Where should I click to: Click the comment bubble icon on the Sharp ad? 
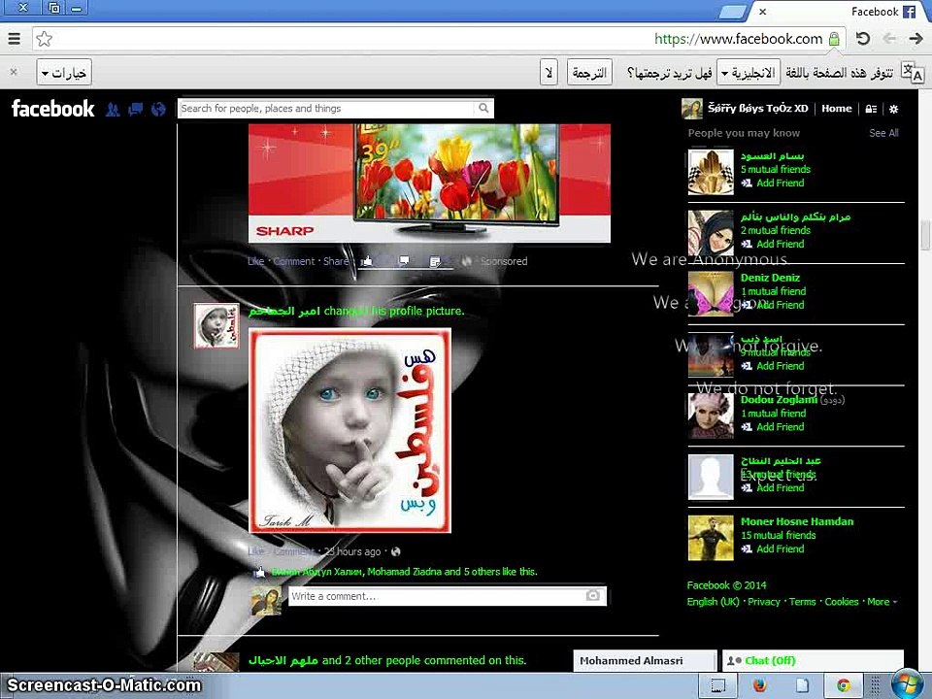pos(404,261)
